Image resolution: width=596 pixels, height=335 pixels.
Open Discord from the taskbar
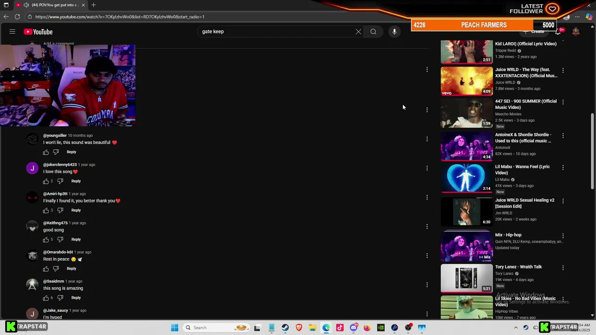(353, 328)
